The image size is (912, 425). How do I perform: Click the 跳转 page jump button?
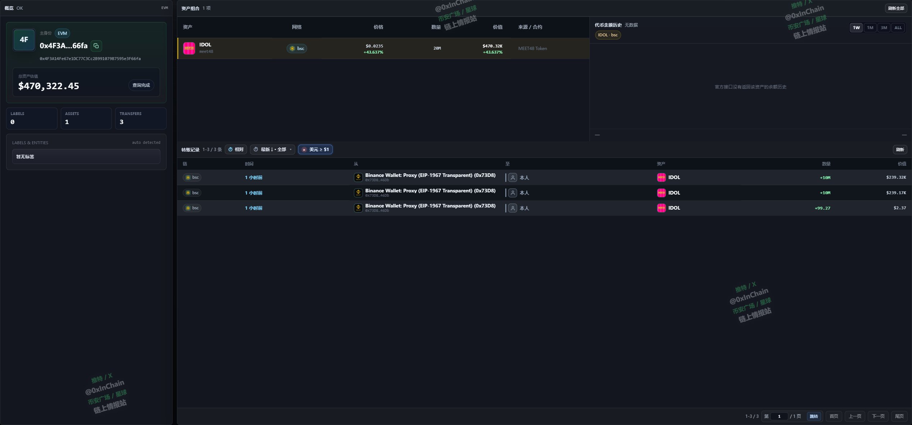click(x=813, y=416)
